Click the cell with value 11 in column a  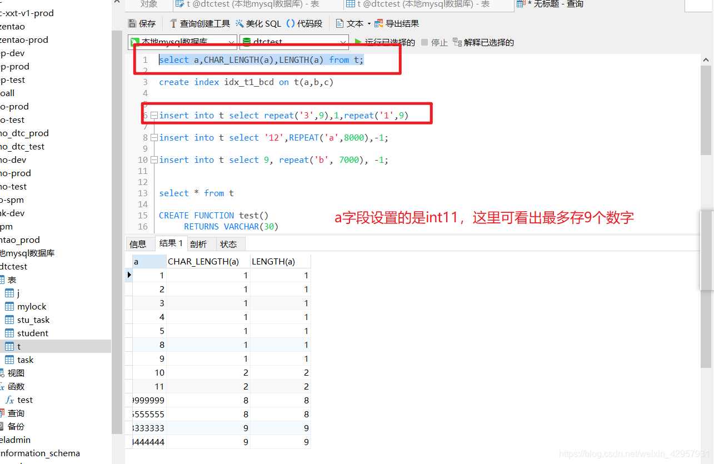click(149, 386)
